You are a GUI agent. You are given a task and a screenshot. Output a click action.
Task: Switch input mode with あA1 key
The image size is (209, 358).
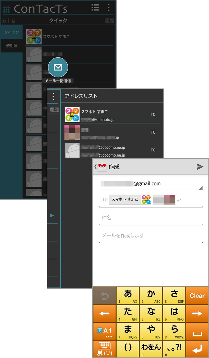[104, 332]
